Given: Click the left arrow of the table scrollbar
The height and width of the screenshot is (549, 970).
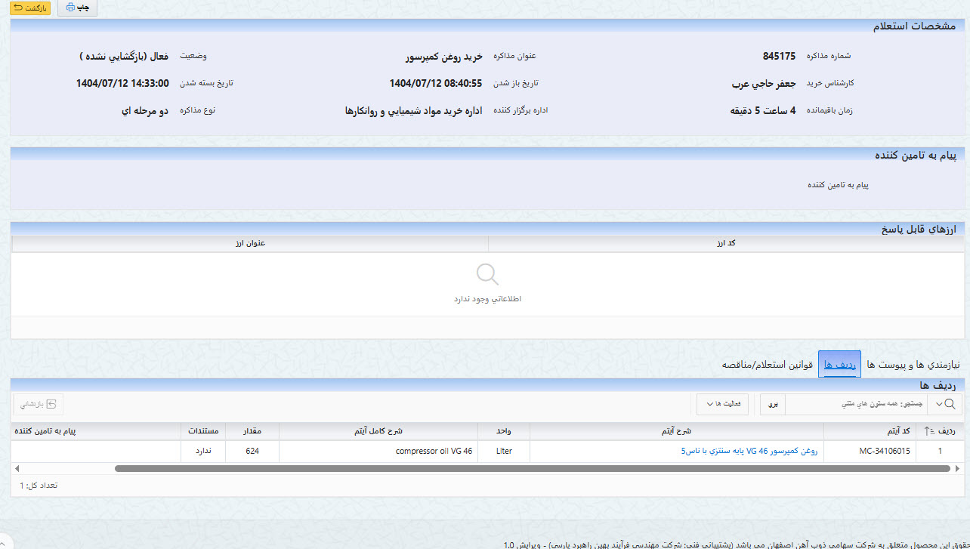Looking at the screenshot, I should (x=16, y=468).
